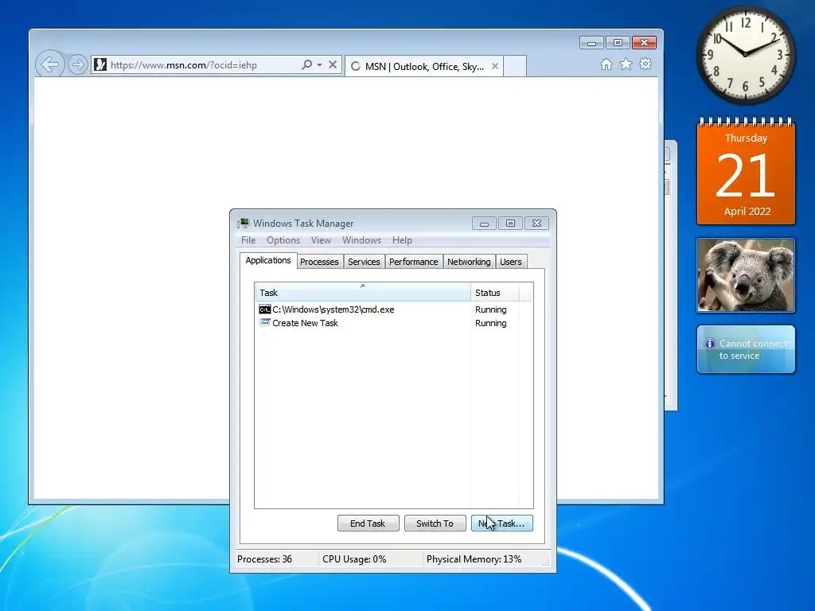
Task: Click CPU Usage: 0% in the status bar
Action: tap(354, 559)
